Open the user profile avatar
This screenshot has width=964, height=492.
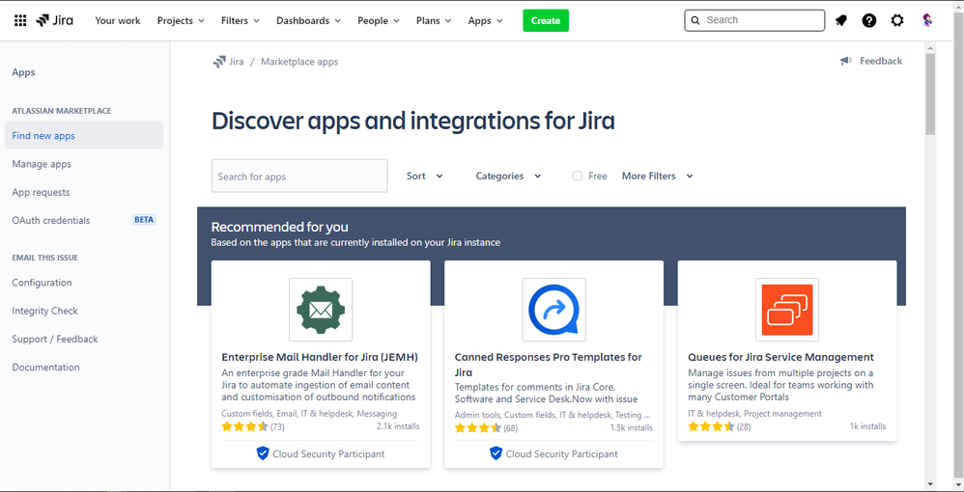(x=927, y=20)
